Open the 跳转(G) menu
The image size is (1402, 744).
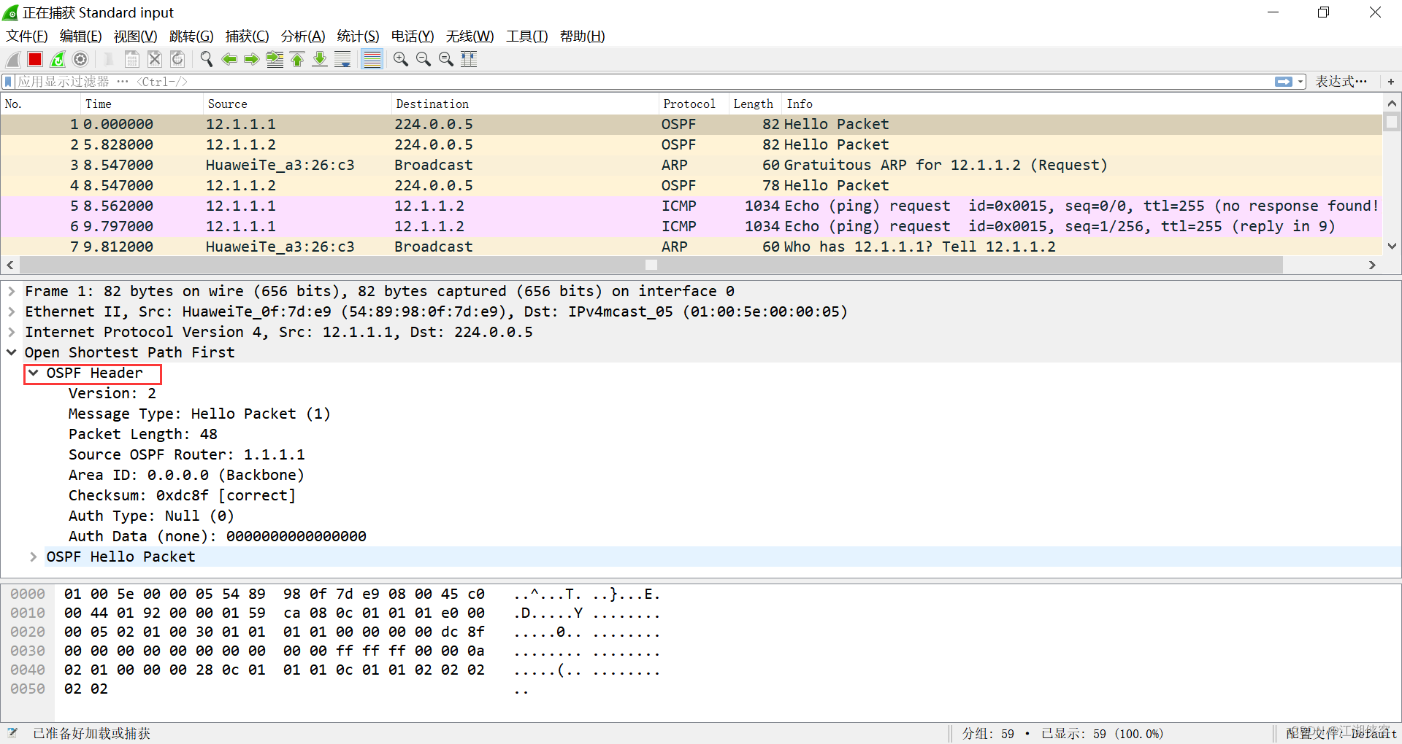pos(191,36)
